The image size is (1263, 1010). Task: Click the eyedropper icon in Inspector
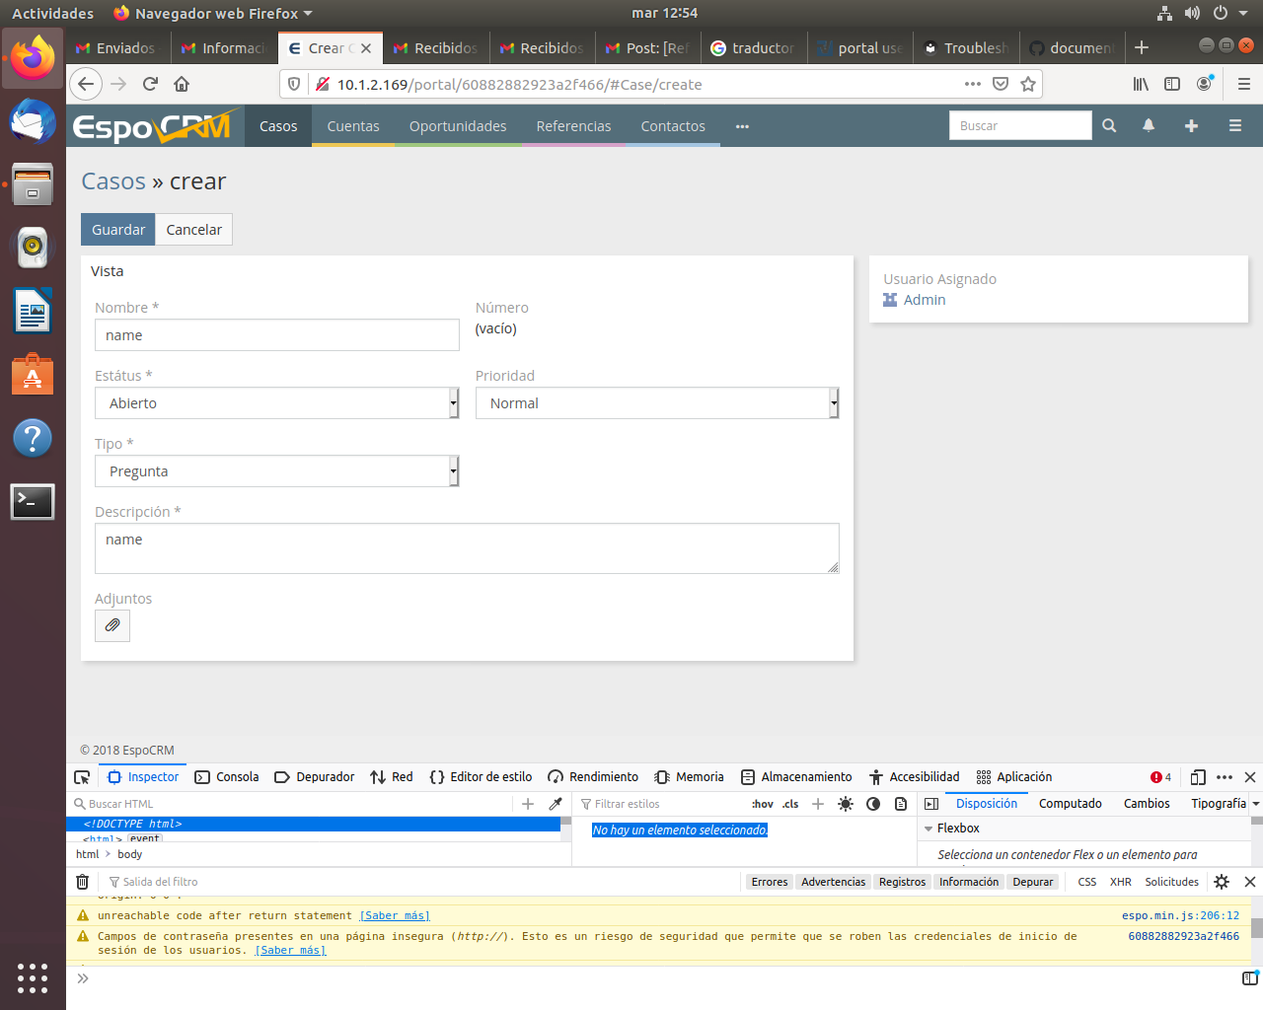pos(556,804)
